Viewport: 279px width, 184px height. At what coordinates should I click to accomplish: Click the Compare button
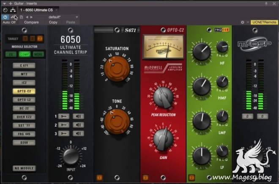pyautogui.click(x=32, y=22)
